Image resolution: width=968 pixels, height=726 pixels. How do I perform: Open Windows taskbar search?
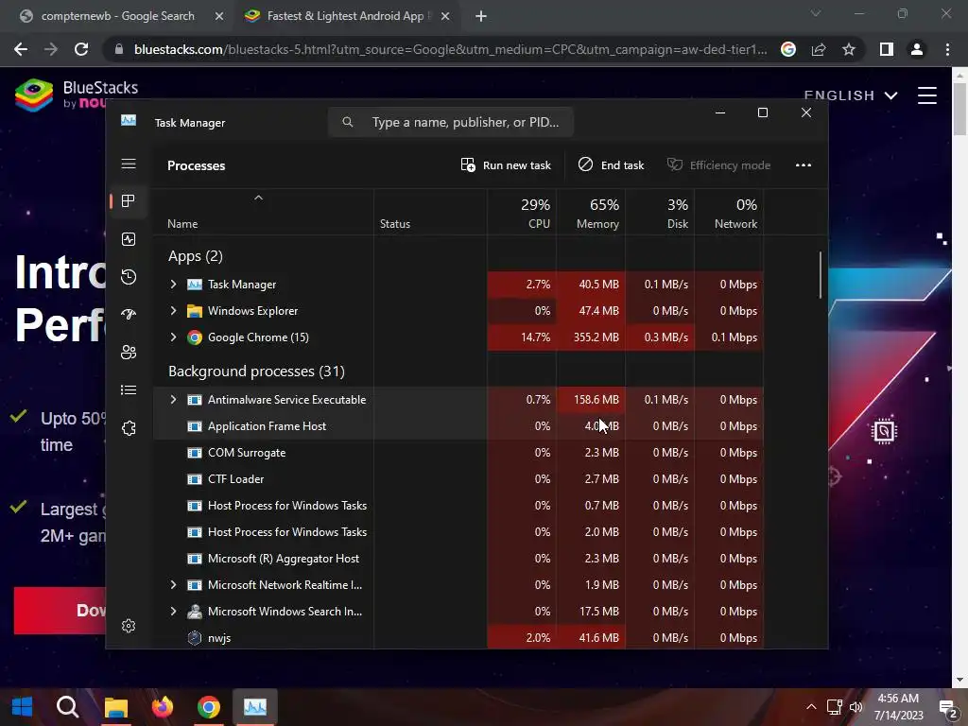tap(68, 707)
